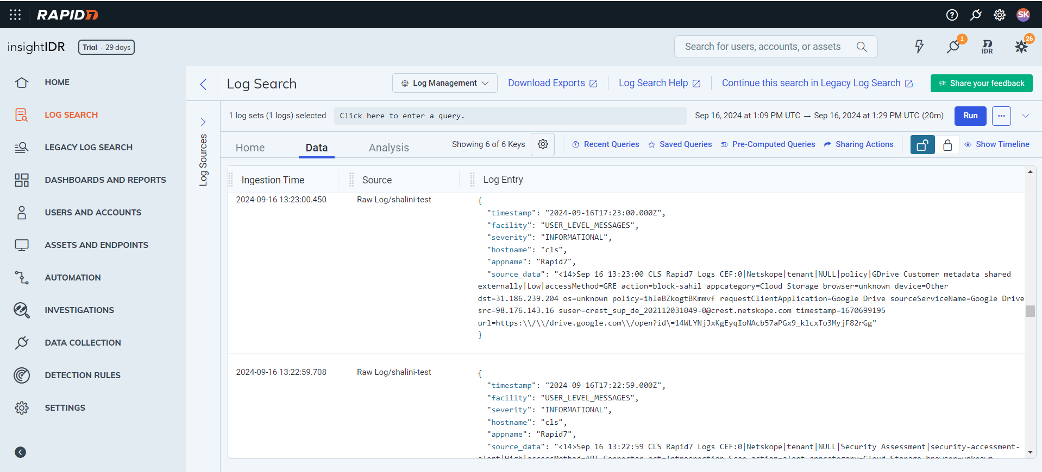
Task: Open Sharing Actions
Action: point(859,144)
